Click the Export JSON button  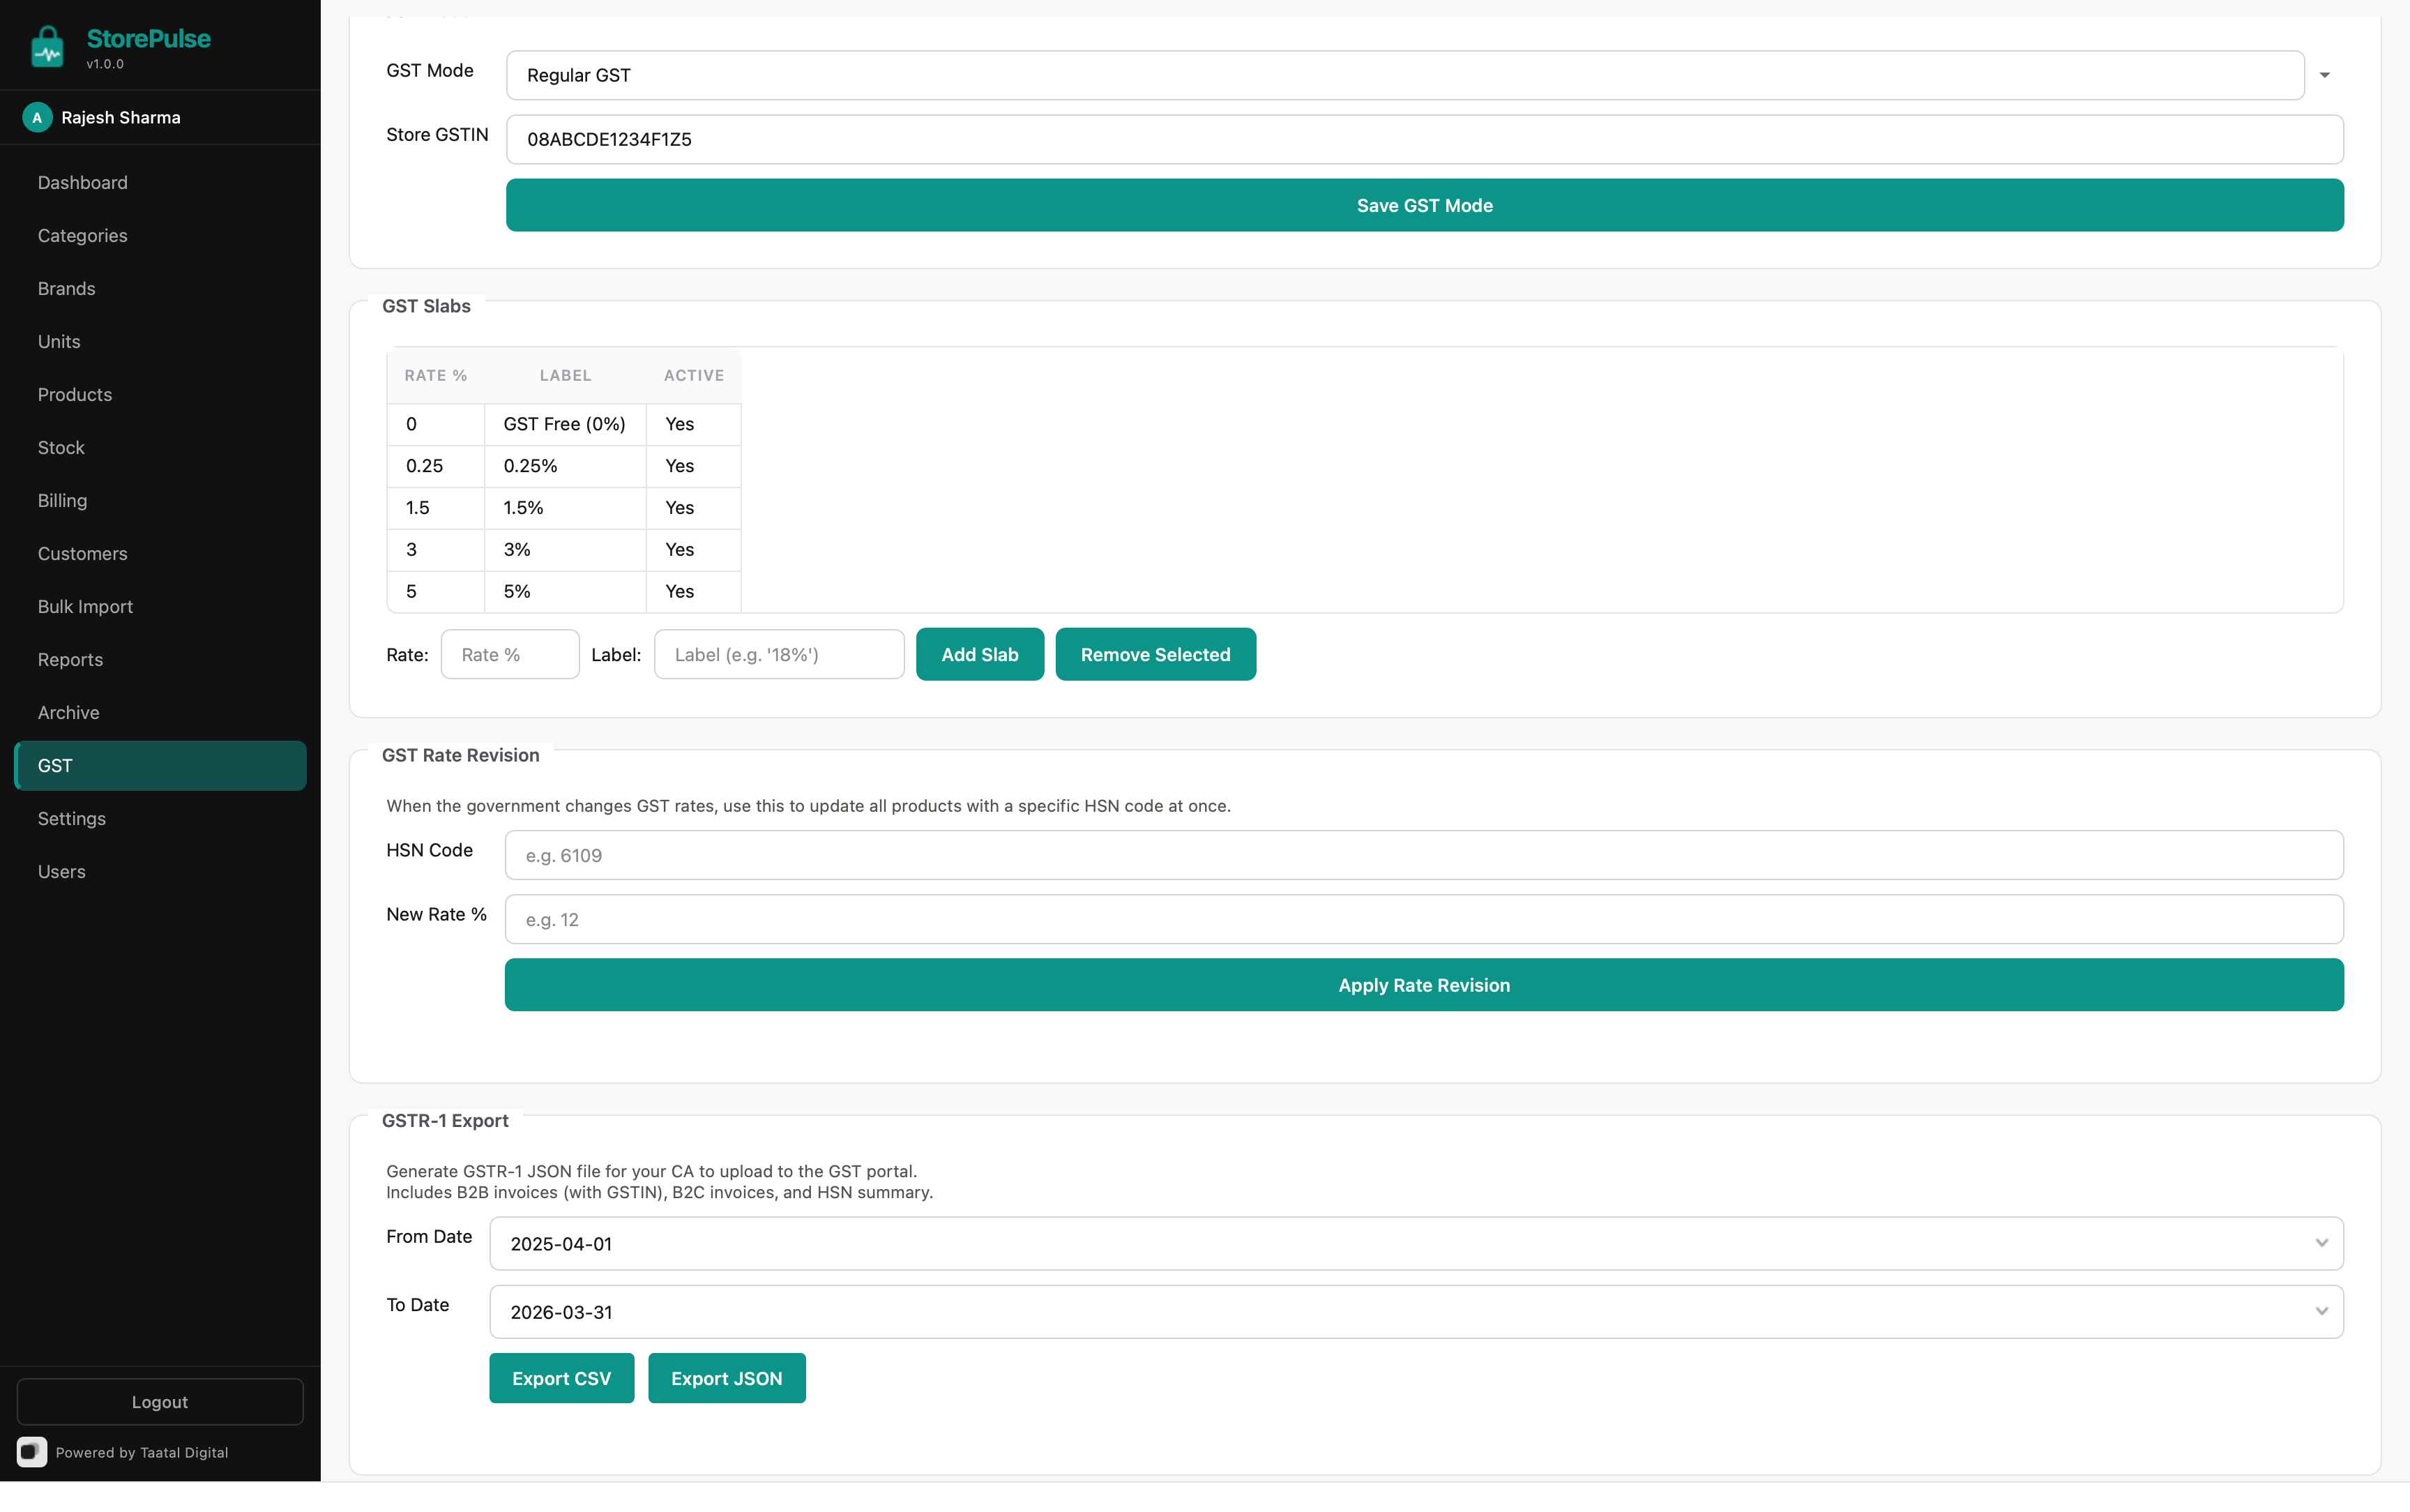[727, 1377]
